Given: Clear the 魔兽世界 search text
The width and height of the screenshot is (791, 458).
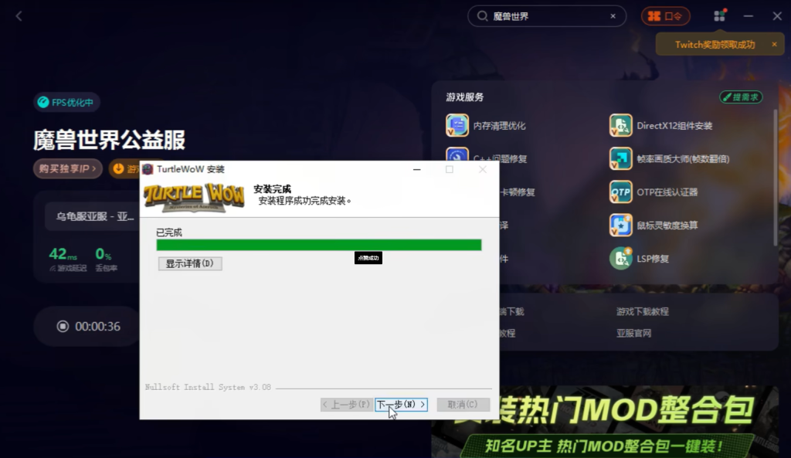Looking at the screenshot, I should click(x=614, y=16).
